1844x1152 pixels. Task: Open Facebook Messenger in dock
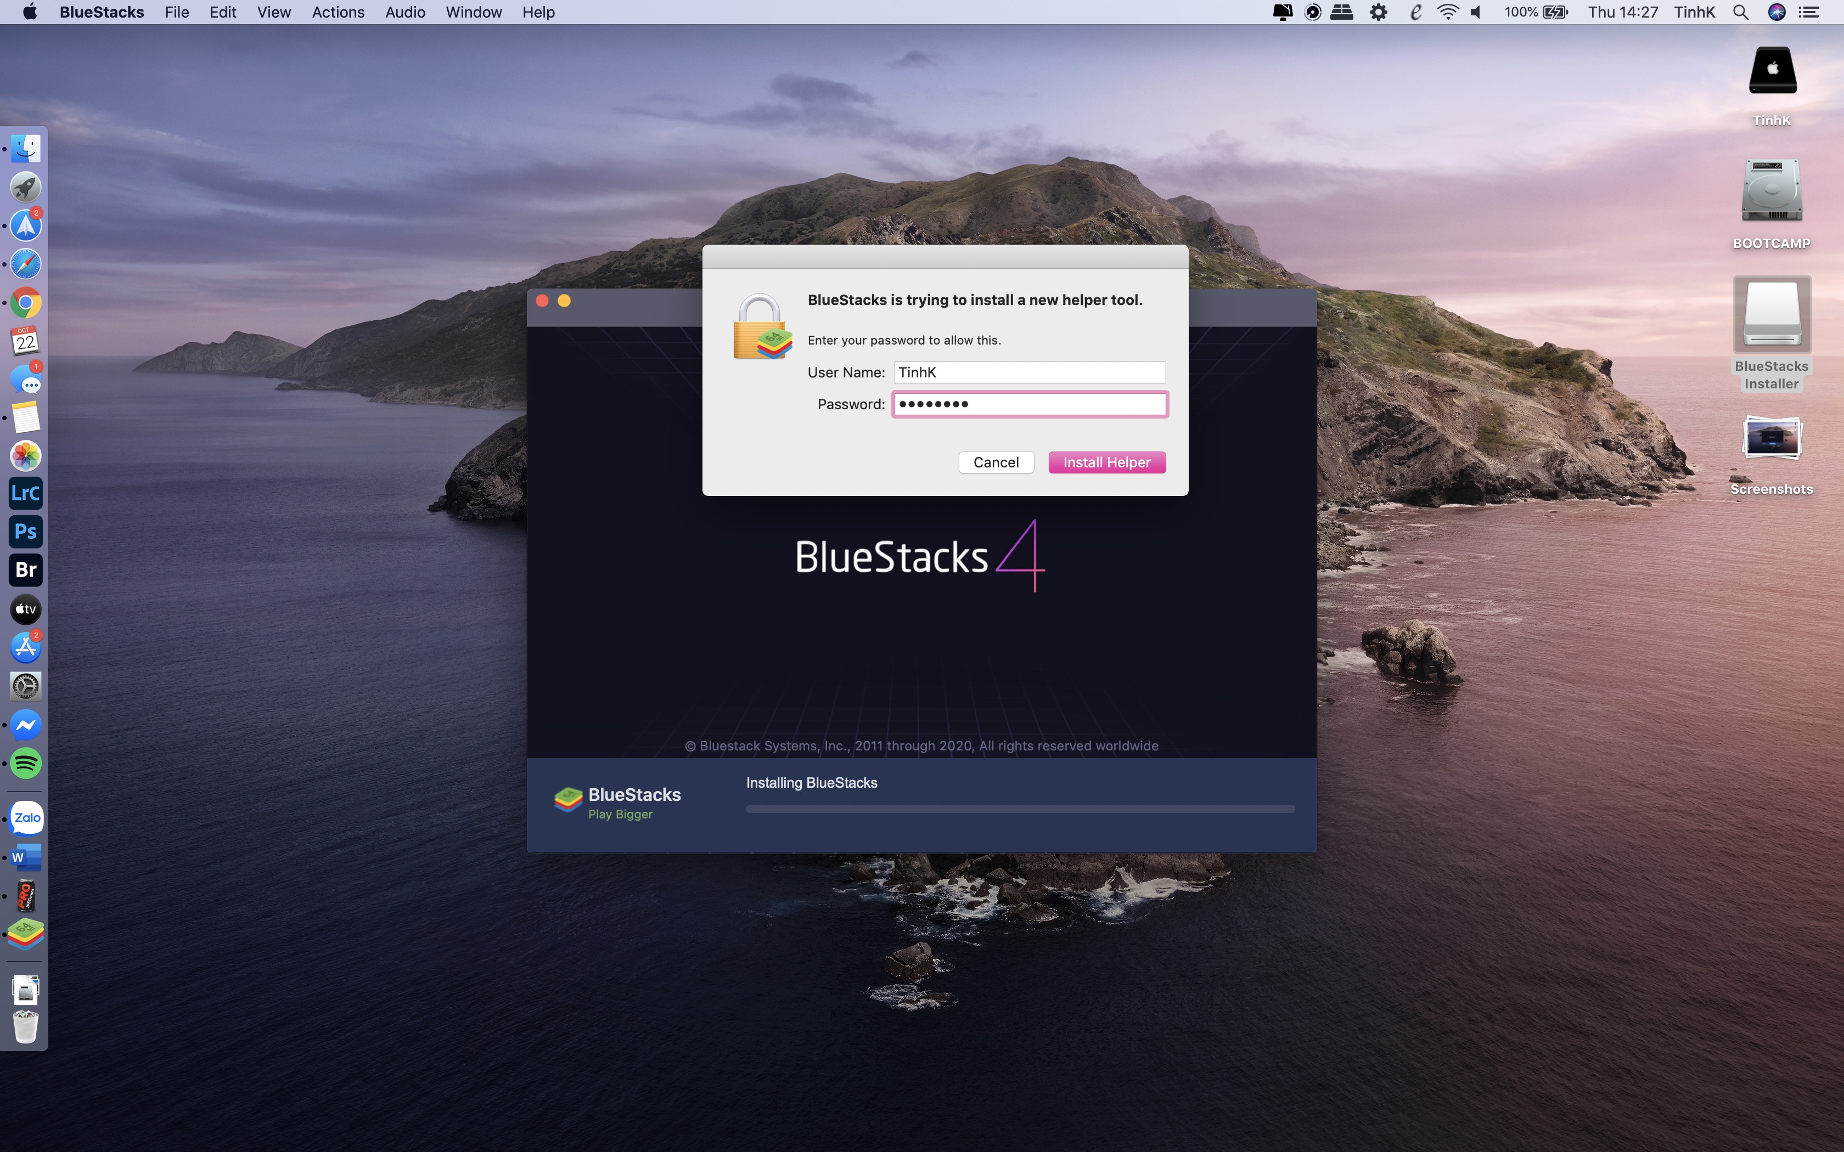[x=26, y=725]
